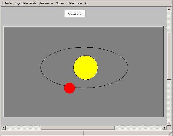
Task: Click the Создать button
Action: tap(75, 13)
